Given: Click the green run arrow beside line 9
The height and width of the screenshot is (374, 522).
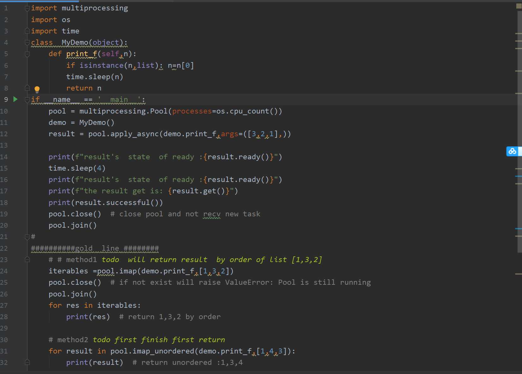Looking at the screenshot, I should tap(15, 99).
